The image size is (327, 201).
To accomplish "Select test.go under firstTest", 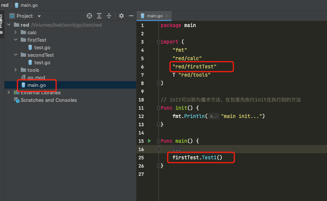I will pos(42,48).
